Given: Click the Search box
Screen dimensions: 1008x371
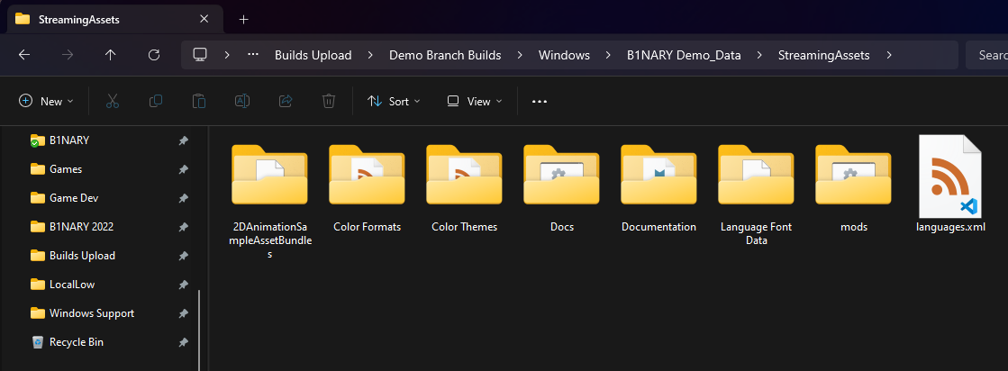Looking at the screenshot, I should [986, 55].
